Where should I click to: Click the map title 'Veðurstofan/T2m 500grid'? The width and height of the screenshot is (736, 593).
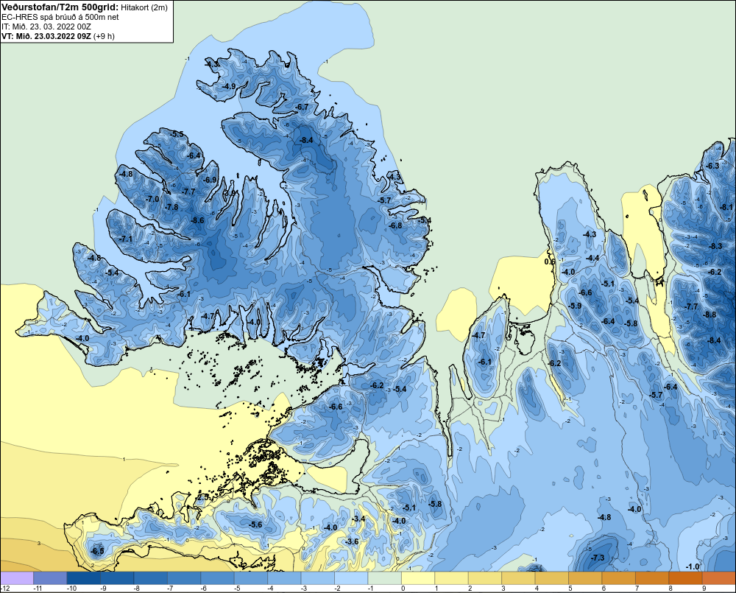pos(60,7)
